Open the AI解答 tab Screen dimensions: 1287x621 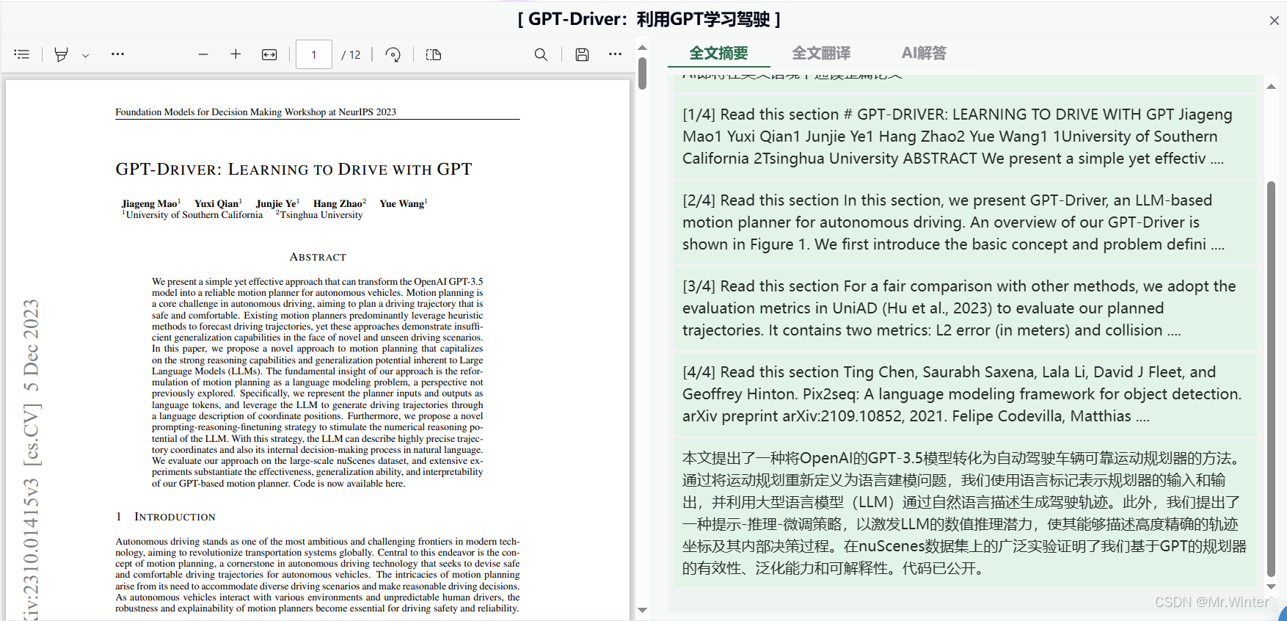(x=924, y=53)
